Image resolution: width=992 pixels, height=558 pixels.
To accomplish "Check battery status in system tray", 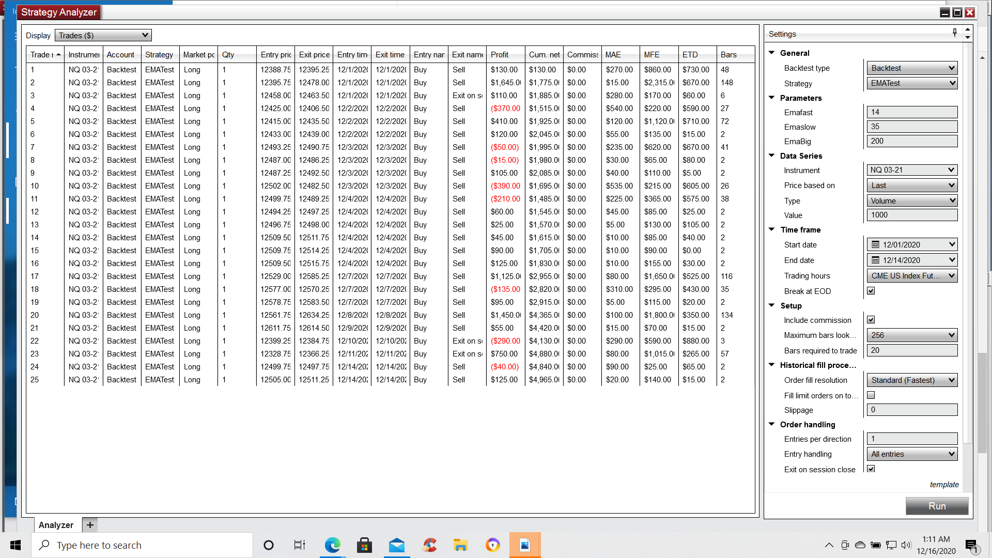I will [876, 545].
